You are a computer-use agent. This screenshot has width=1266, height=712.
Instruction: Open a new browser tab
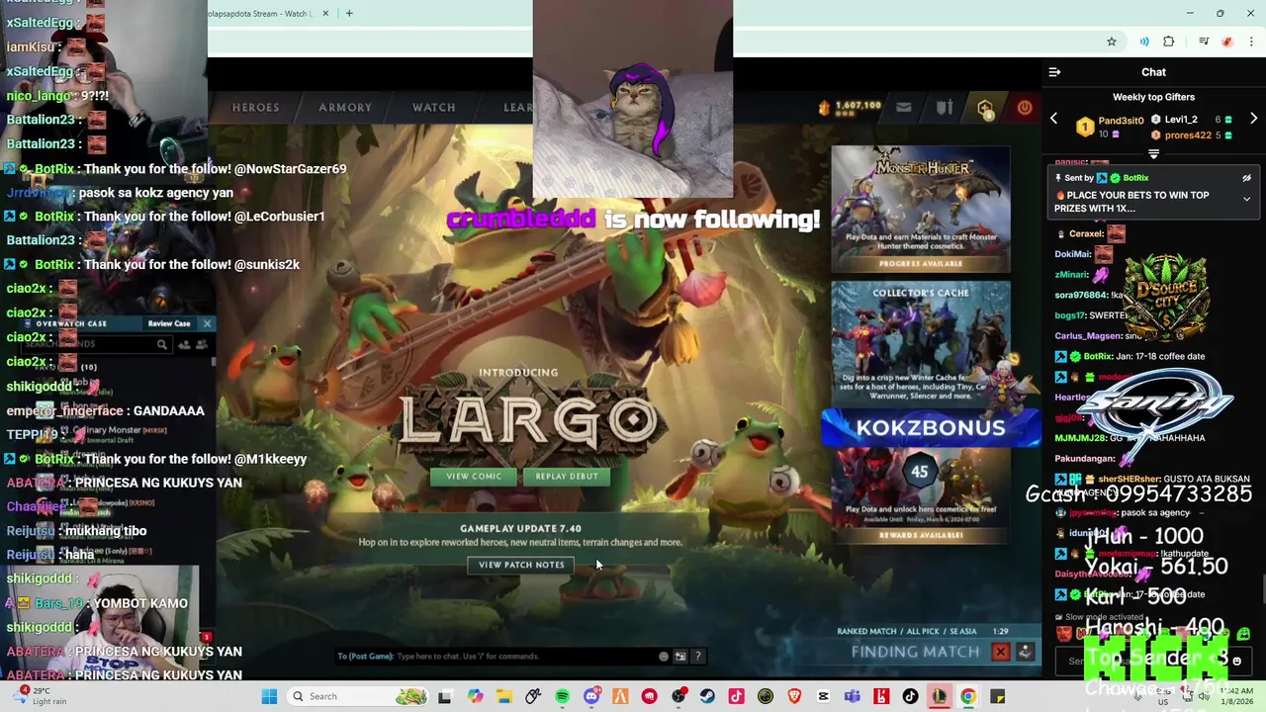click(x=349, y=13)
